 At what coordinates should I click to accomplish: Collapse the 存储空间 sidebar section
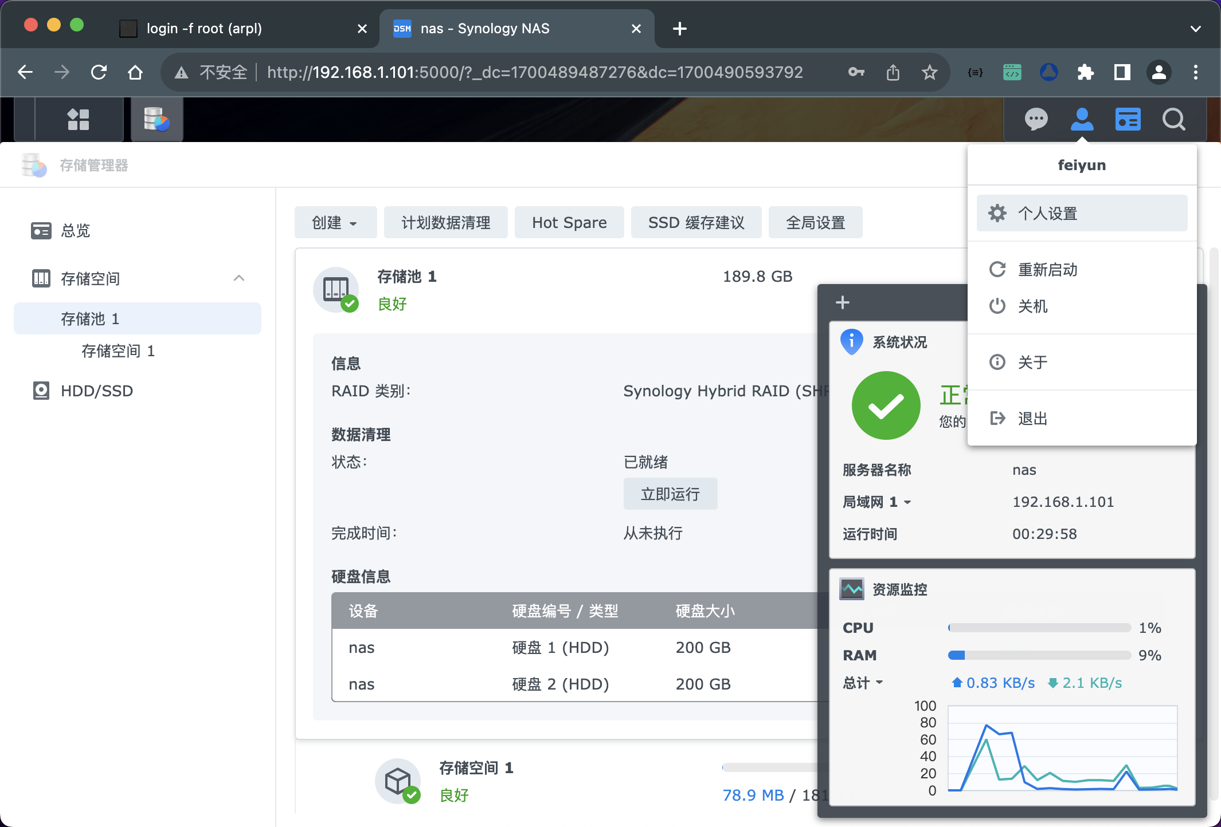(239, 278)
